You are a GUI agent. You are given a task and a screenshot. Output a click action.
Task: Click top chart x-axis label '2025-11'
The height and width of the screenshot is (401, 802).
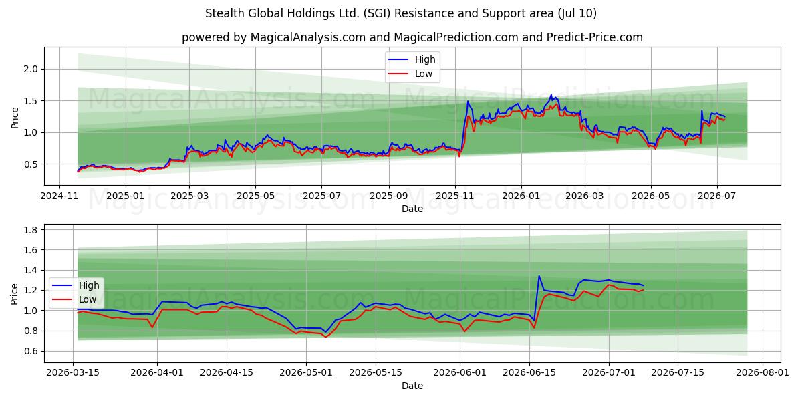(455, 196)
